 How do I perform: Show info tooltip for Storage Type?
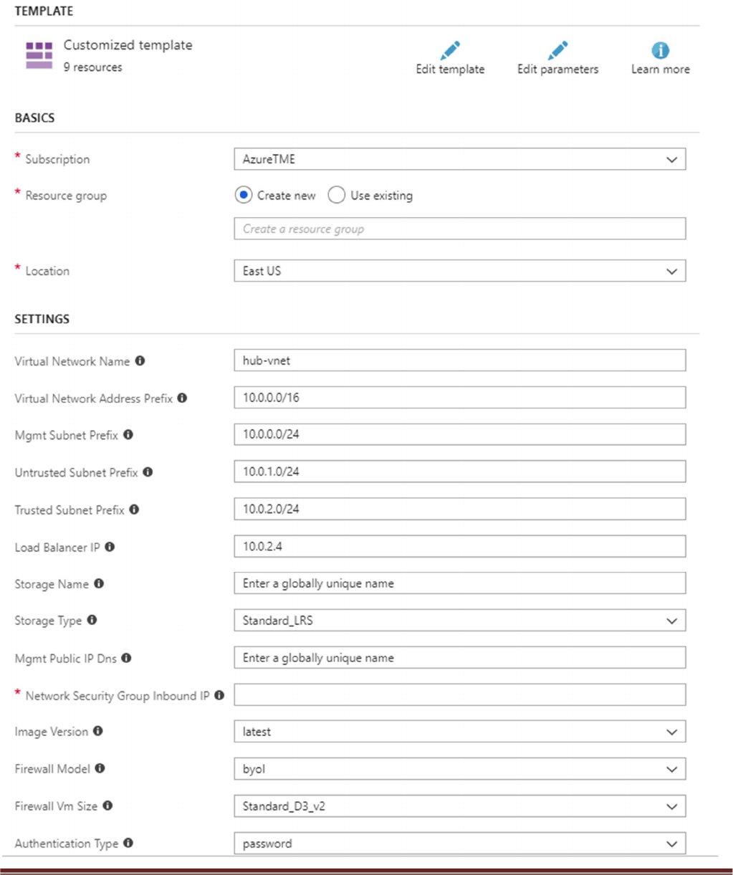point(92,620)
